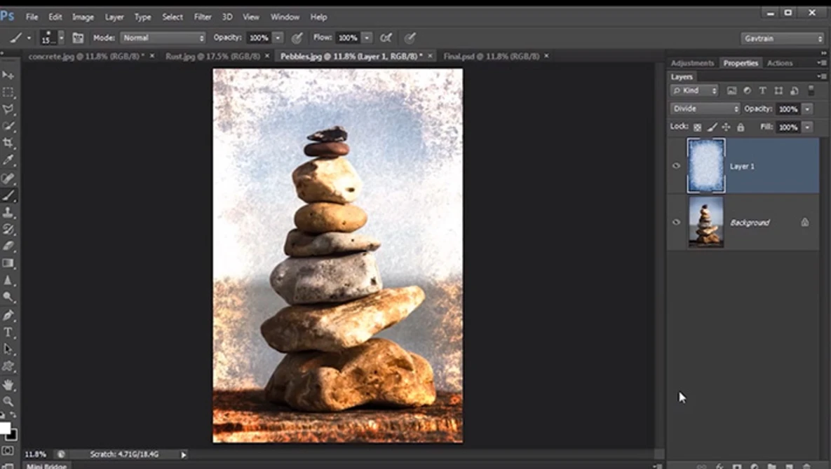The height and width of the screenshot is (469, 831).
Task: Swap foreground and background colors
Action: point(13,416)
